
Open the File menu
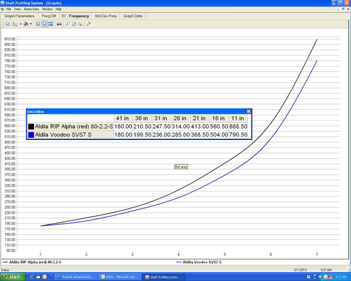(x=9, y=9)
